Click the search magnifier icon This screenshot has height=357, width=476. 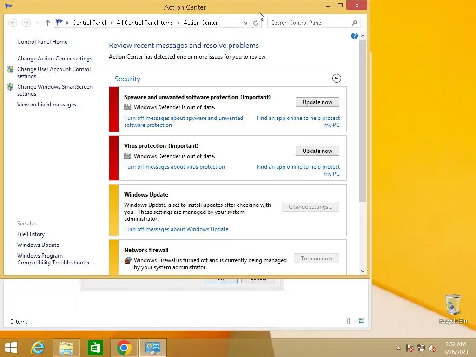pos(354,23)
